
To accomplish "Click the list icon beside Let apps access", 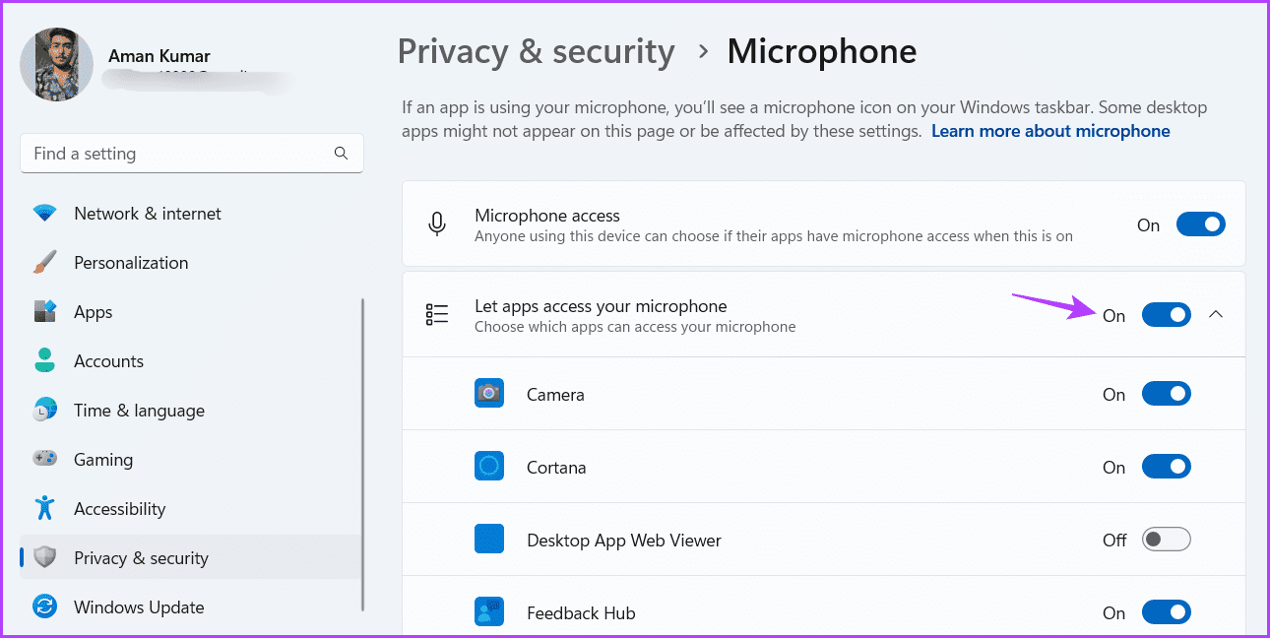I will [x=437, y=314].
